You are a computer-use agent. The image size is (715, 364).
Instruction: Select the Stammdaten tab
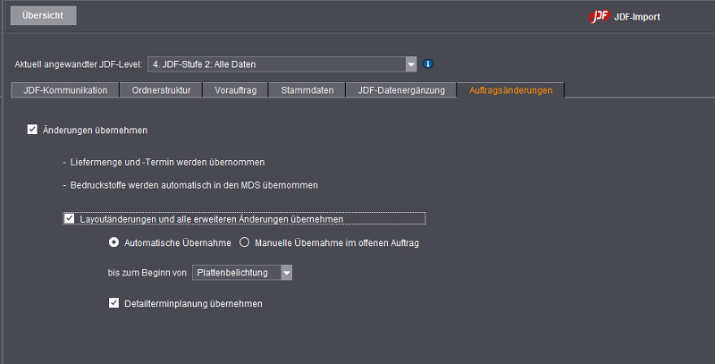307,90
